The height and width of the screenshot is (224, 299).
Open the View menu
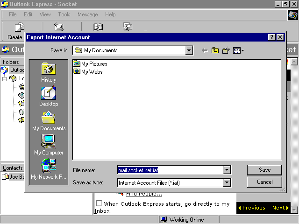[x=45, y=14]
